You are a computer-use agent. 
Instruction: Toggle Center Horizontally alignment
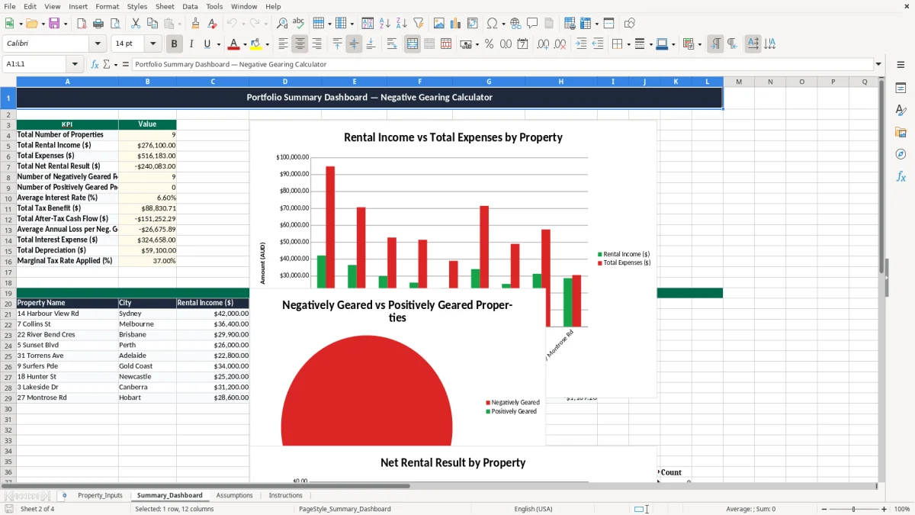tap(300, 44)
